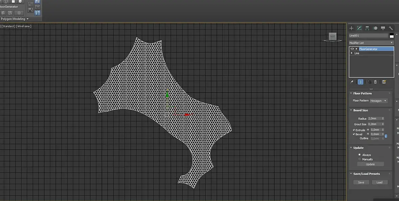Click the Pin Stack pushpin icon
This screenshot has width=399, height=201.
coord(352,82)
